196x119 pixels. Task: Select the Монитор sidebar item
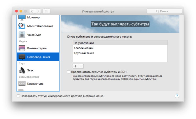[x=33, y=17]
